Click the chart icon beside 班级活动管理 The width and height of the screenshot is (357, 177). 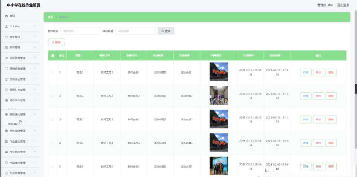click(x=6, y=100)
